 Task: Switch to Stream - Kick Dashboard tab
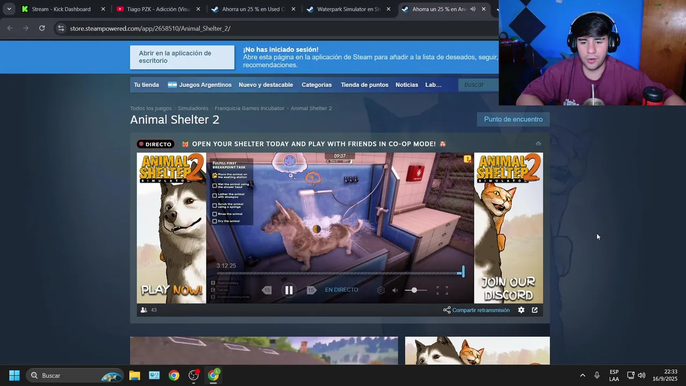coord(61,9)
